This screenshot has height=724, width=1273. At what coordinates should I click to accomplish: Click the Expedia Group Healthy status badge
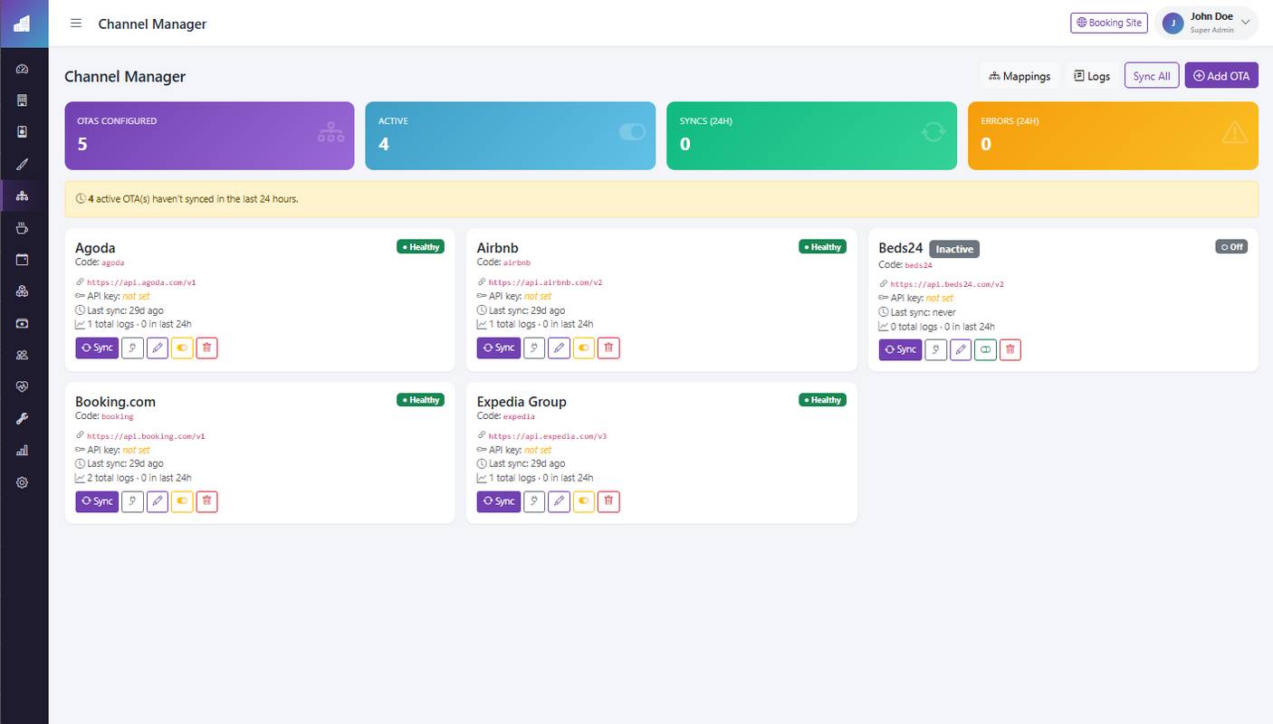[x=822, y=400]
